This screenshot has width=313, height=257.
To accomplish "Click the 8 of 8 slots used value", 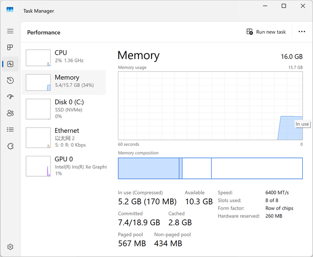I will (272, 200).
